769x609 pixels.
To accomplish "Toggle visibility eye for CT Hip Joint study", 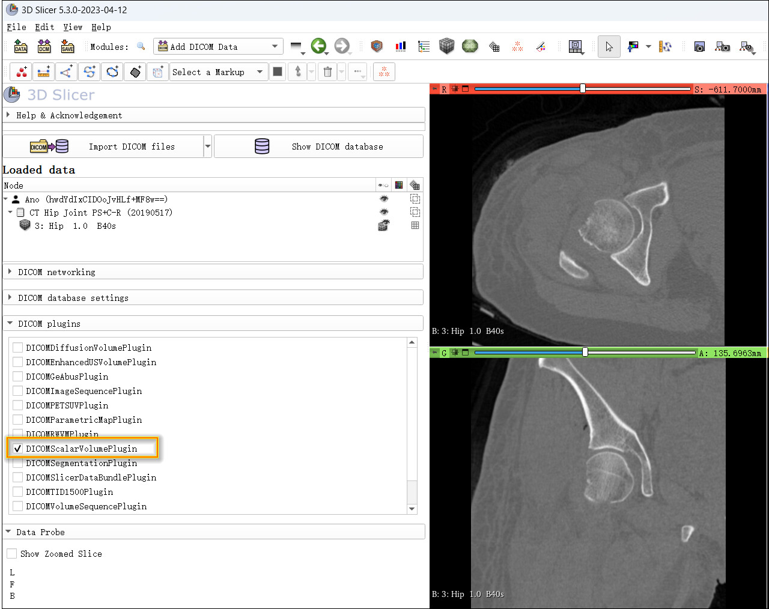I will pyautogui.click(x=383, y=212).
